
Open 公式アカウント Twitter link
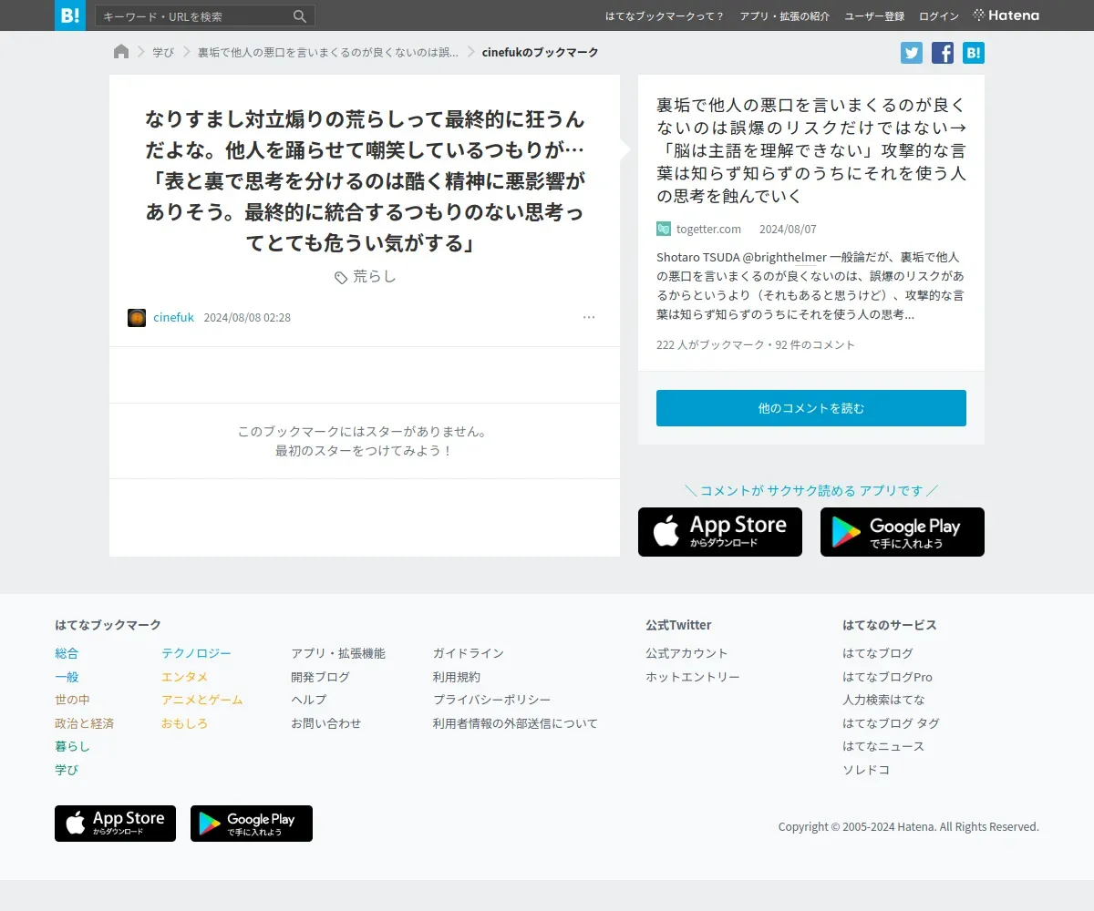686,653
